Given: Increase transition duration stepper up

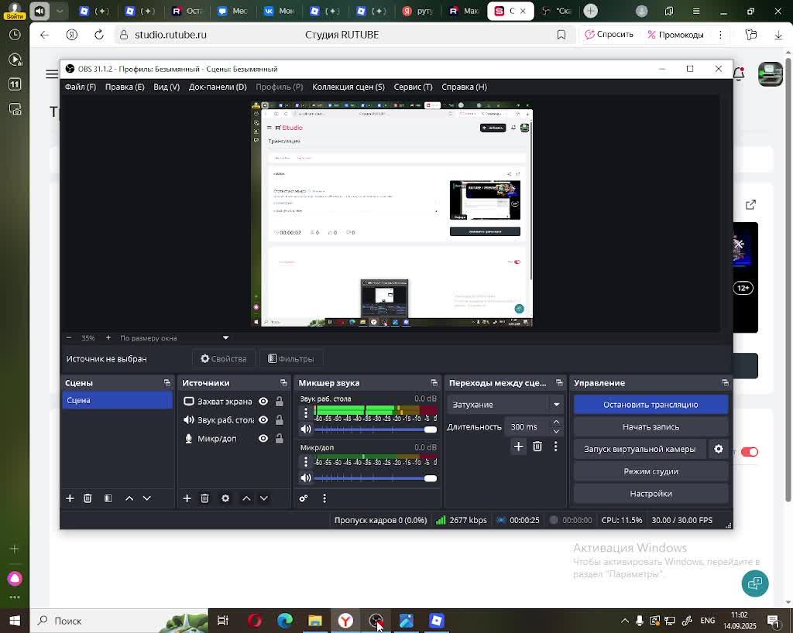Looking at the screenshot, I should [x=556, y=422].
